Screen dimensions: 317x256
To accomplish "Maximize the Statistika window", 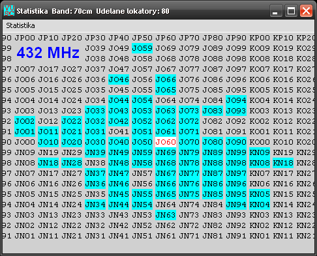I will [291, 10].
